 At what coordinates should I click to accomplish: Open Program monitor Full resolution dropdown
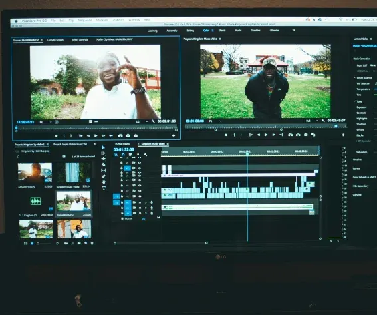click(x=312, y=121)
